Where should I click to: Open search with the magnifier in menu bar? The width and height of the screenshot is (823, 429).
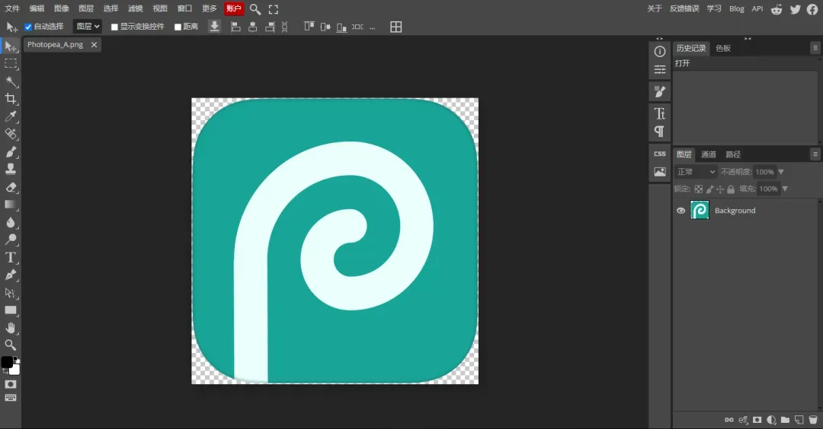[x=255, y=9]
